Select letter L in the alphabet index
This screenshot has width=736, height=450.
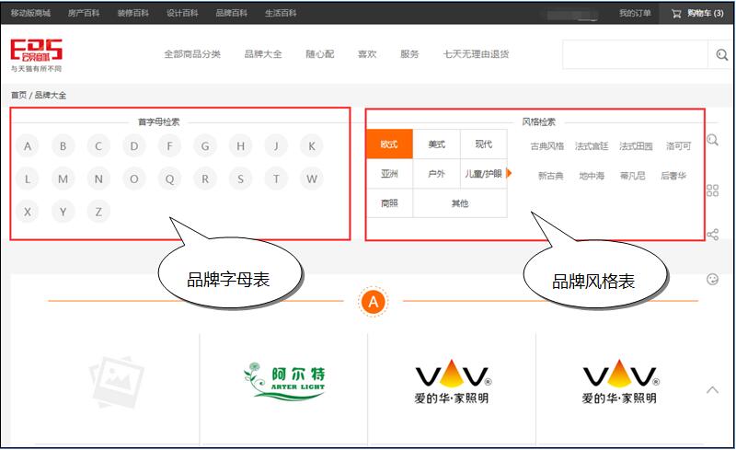pos(28,179)
